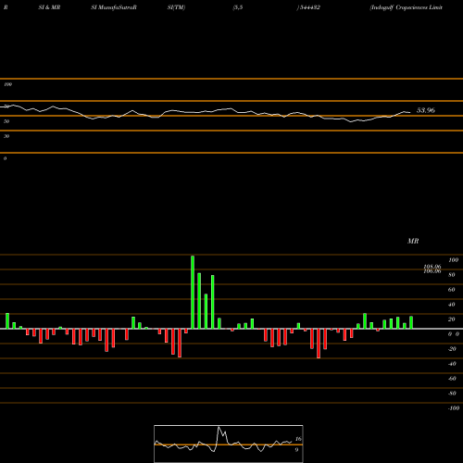
Task: Click the 'SI(TM)' header label
Action: tap(176, 7)
